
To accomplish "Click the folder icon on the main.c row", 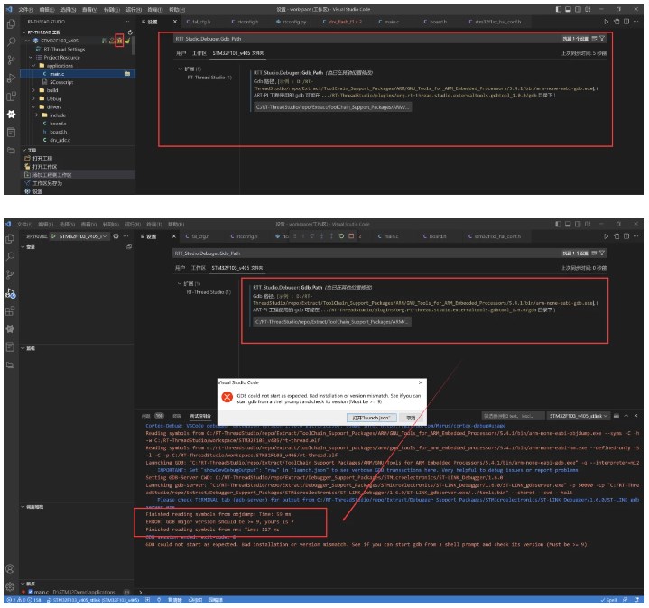I will coord(127,74).
